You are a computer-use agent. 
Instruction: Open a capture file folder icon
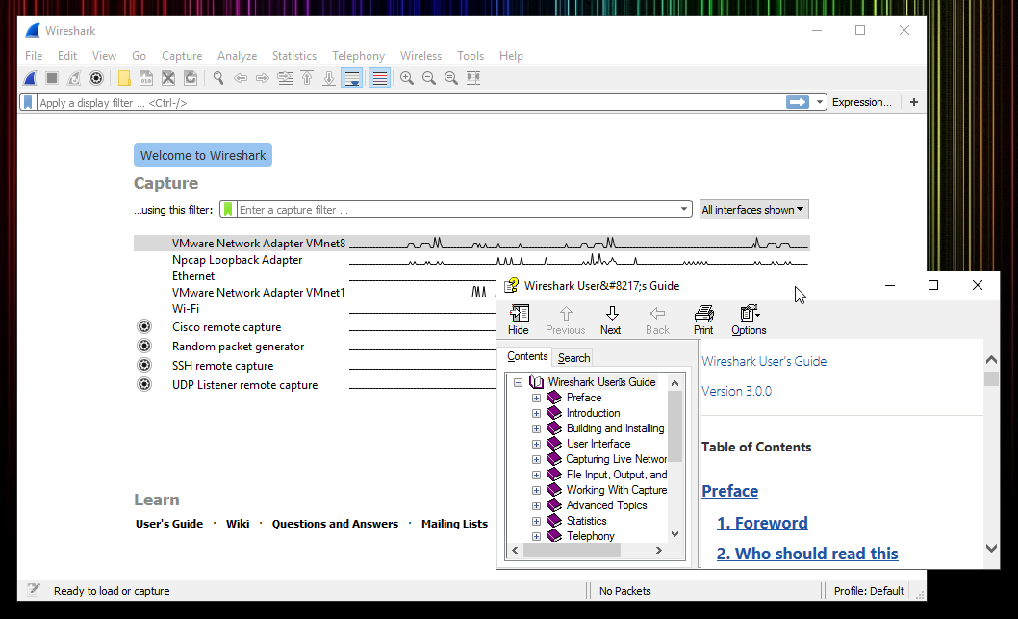click(x=124, y=78)
